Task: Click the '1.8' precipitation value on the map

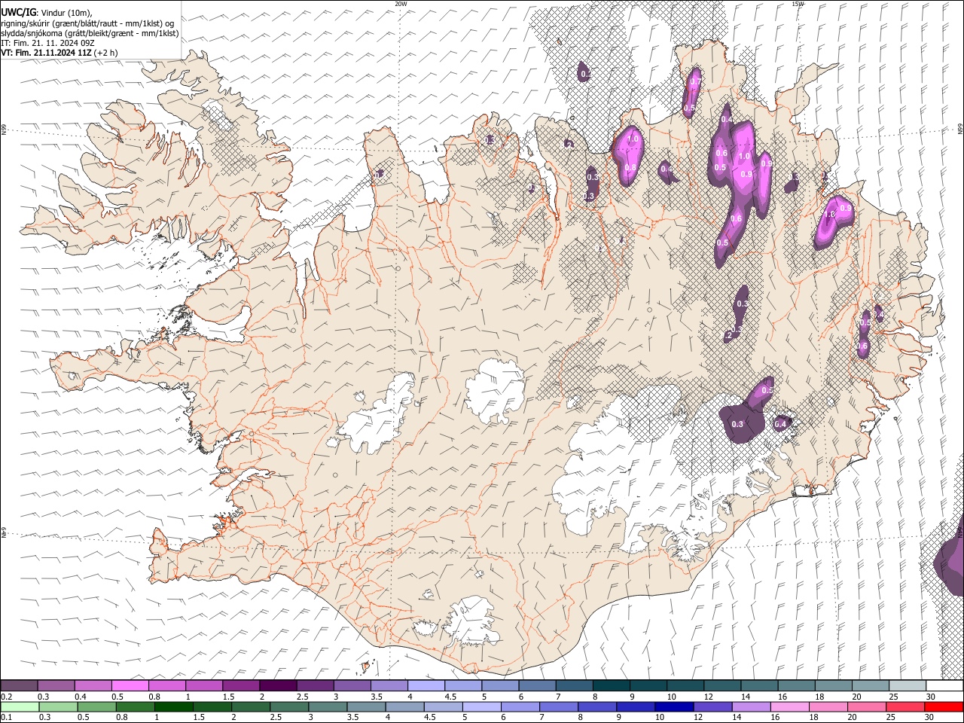Action: pos(830,215)
